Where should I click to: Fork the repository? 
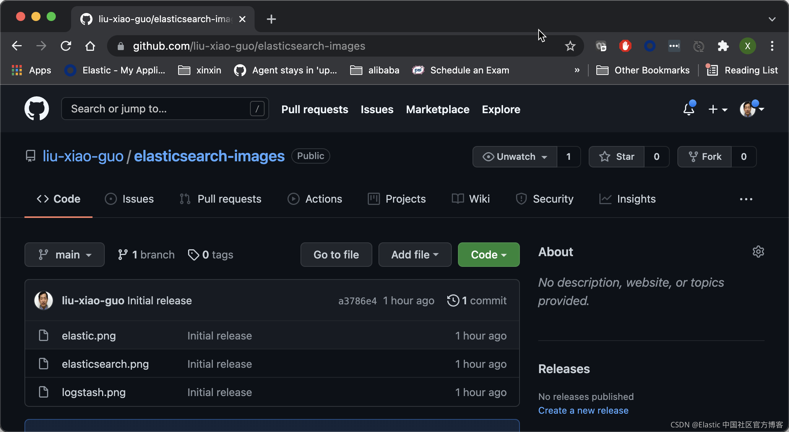[x=705, y=157]
